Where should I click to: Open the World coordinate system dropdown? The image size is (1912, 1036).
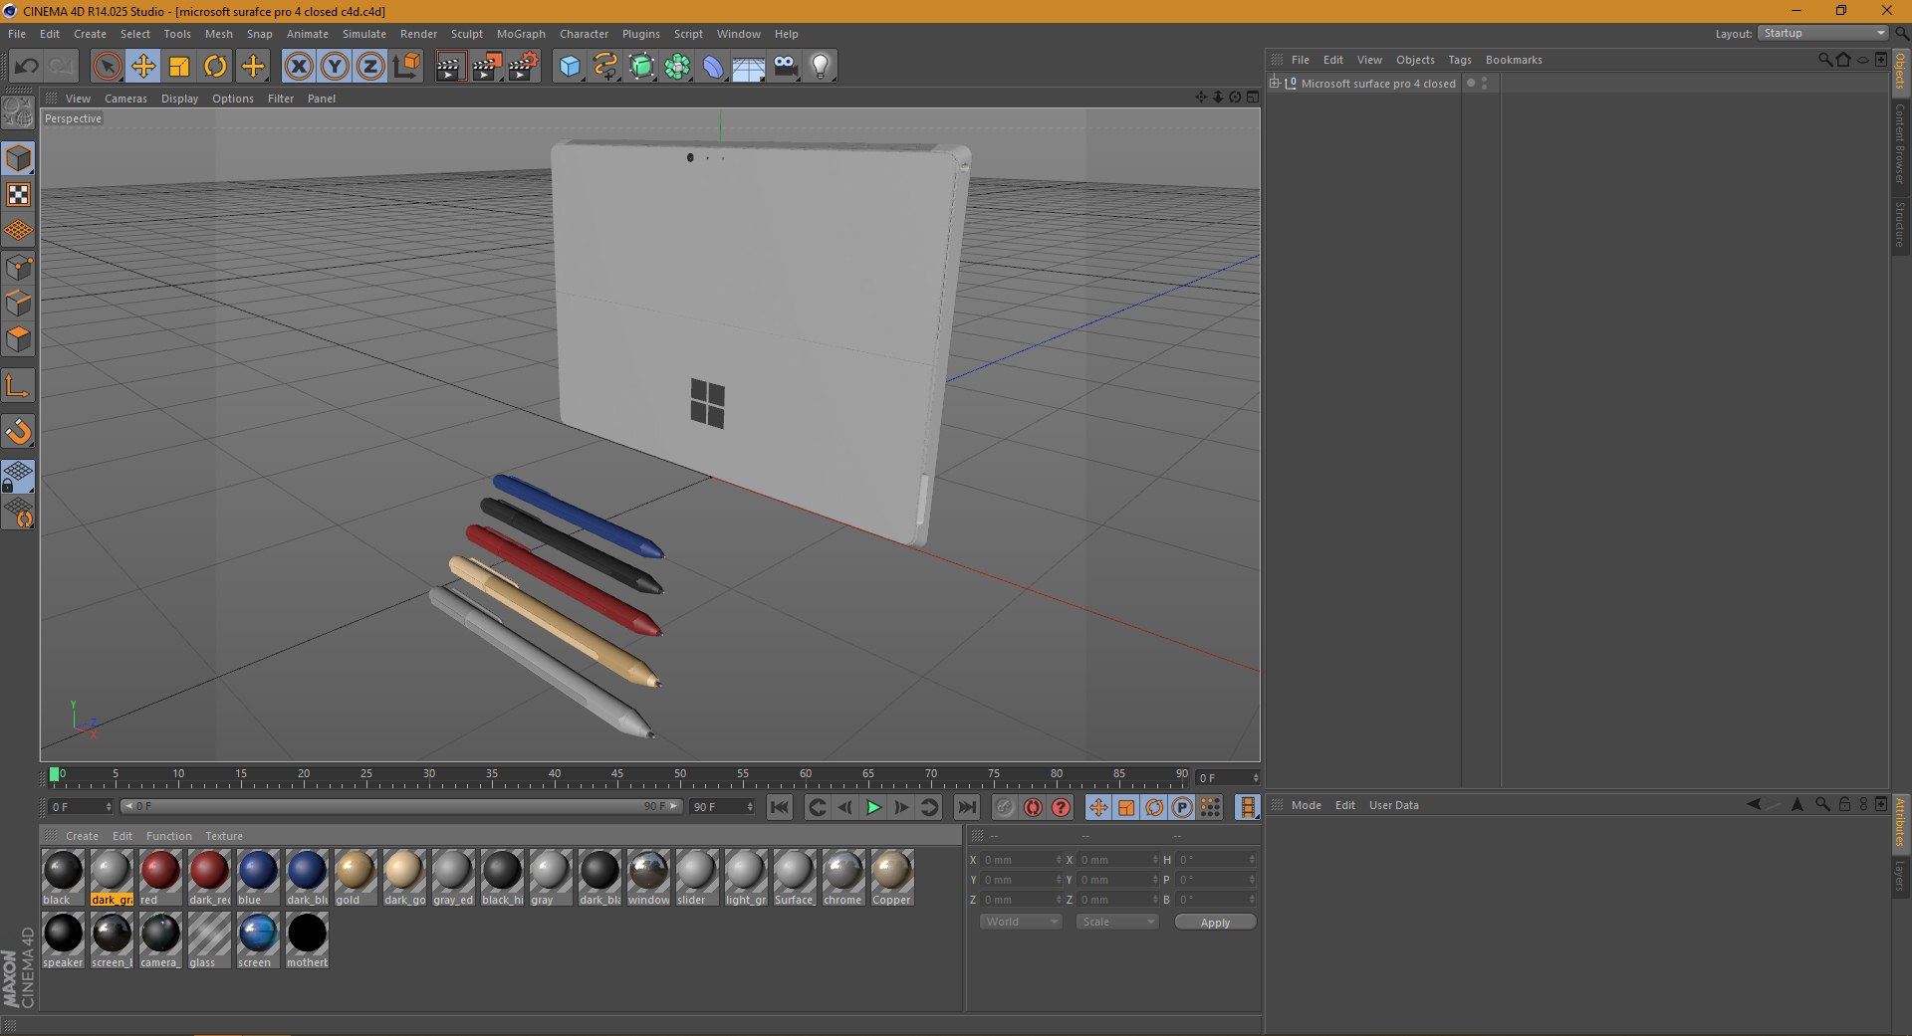1021,922
